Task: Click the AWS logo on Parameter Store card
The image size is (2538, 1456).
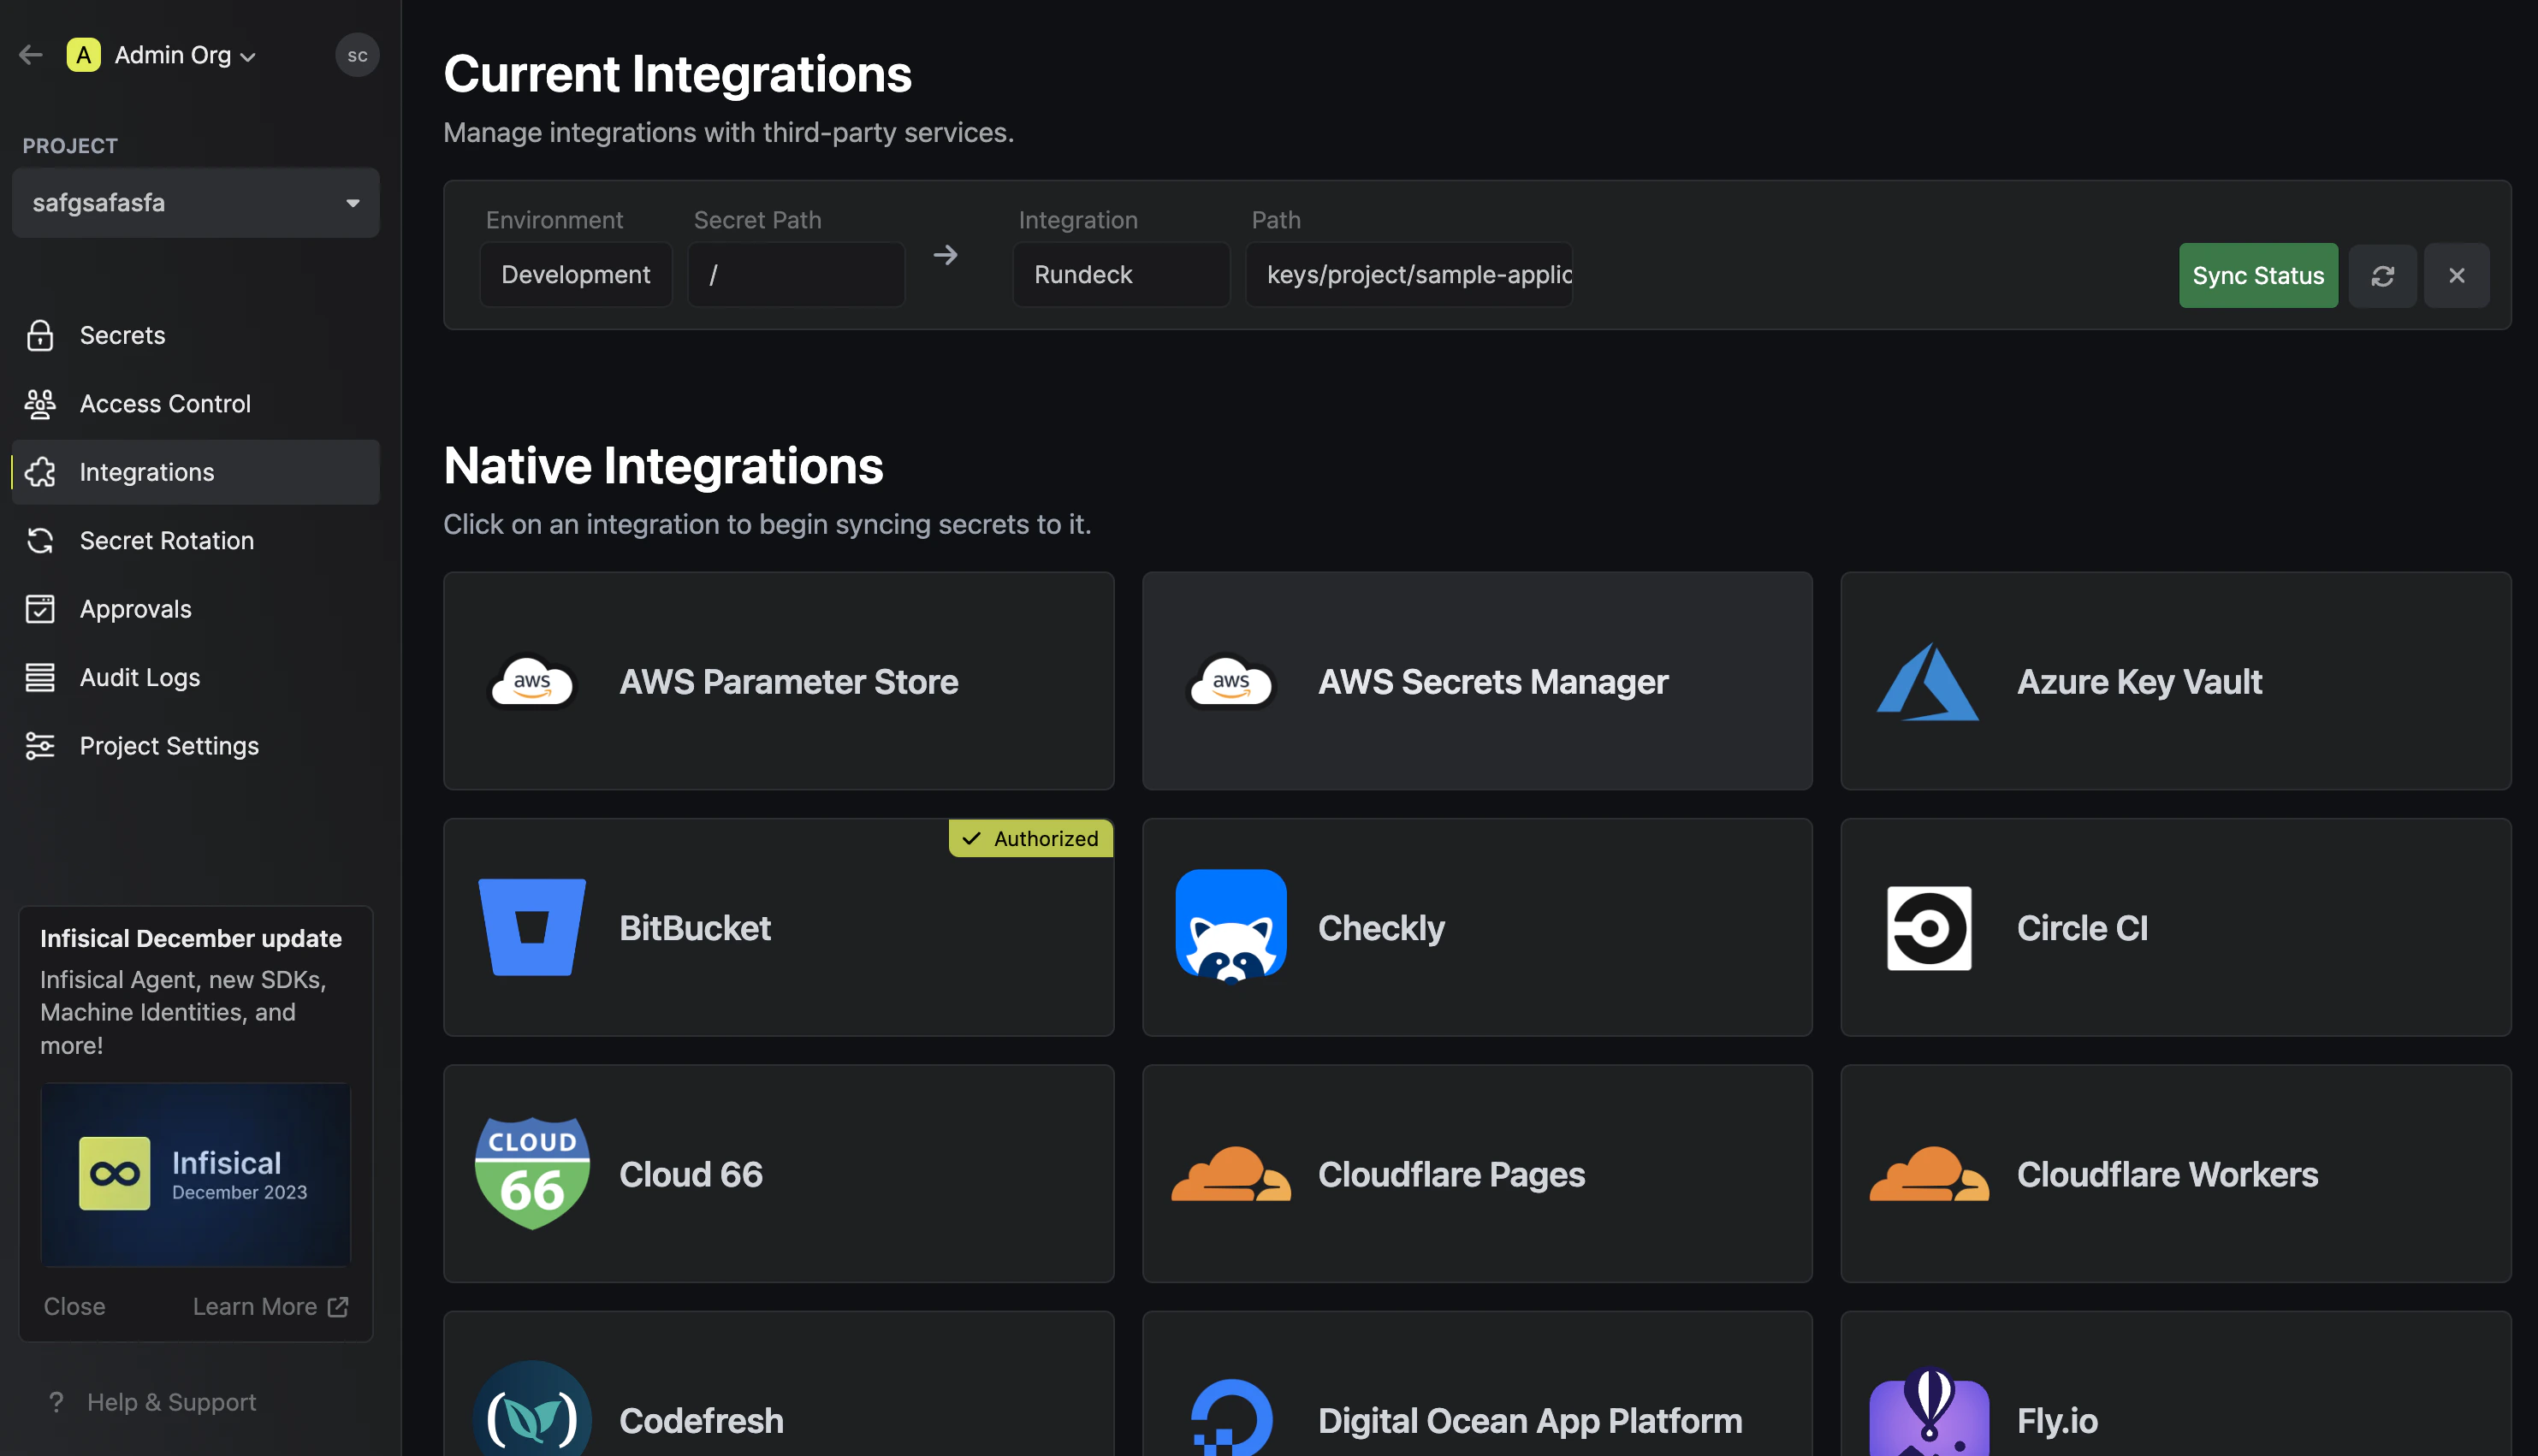Action: tap(532, 682)
